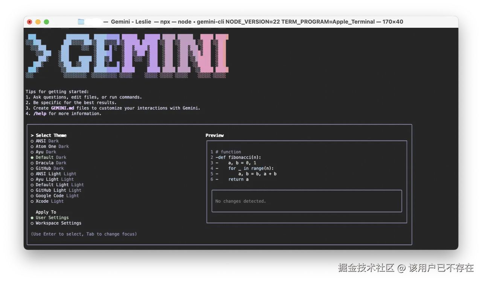
Task: Zoom the Terminal window with the green button
Action: [x=46, y=22]
